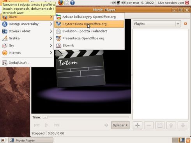Open the mail launcher in top panel
This screenshot has height=143, width=191.
pos(67,3)
